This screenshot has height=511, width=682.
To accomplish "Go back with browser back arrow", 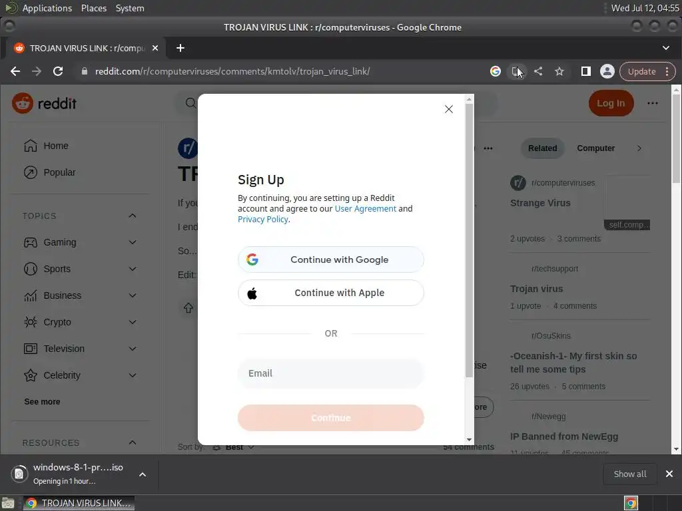I will (x=15, y=71).
